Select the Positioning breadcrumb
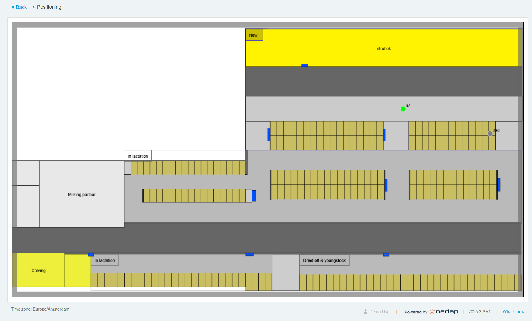This screenshot has width=532, height=321. pyautogui.click(x=49, y=7)
